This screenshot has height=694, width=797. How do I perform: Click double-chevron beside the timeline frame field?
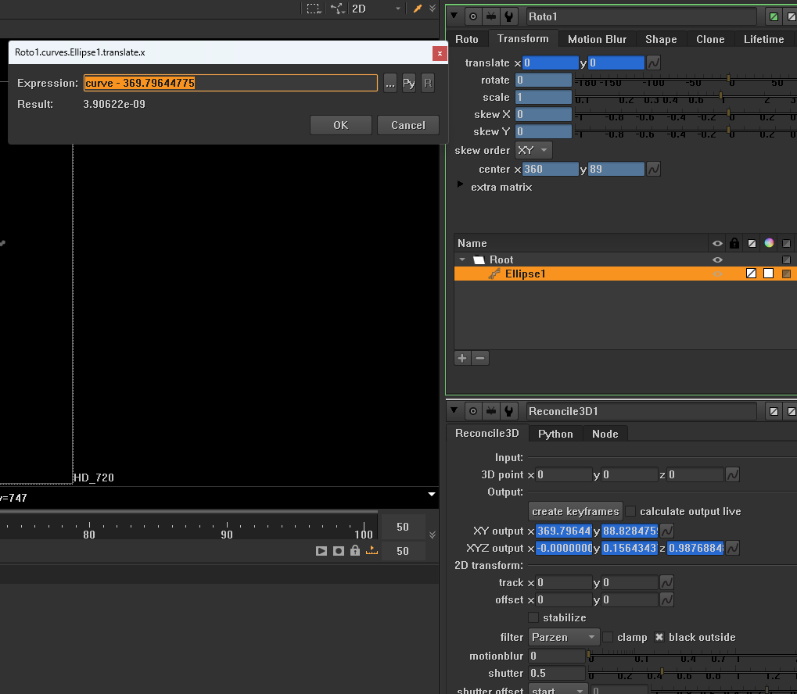[x=432, y=535]
